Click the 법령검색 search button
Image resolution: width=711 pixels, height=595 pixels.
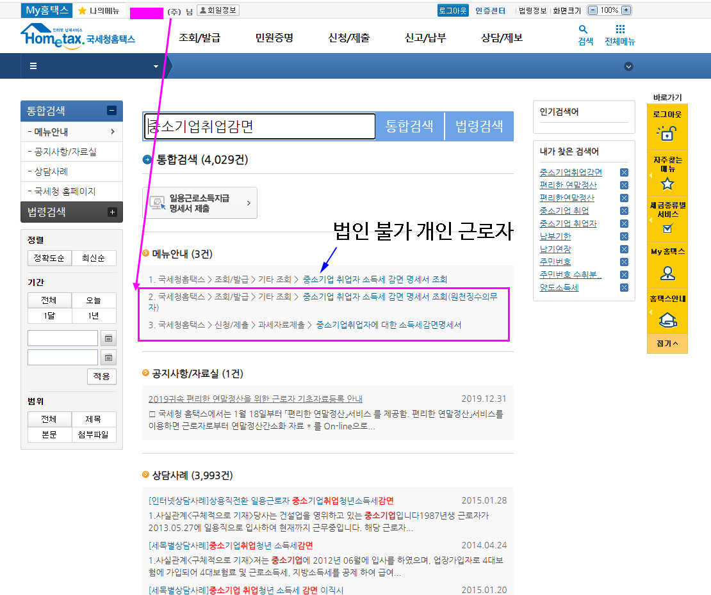[479, 126]
